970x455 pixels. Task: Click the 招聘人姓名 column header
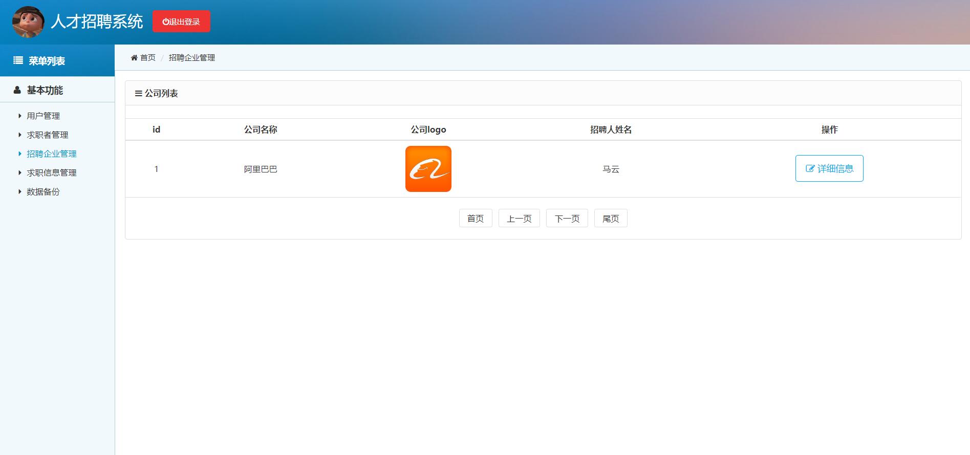(x=611, y=130)
